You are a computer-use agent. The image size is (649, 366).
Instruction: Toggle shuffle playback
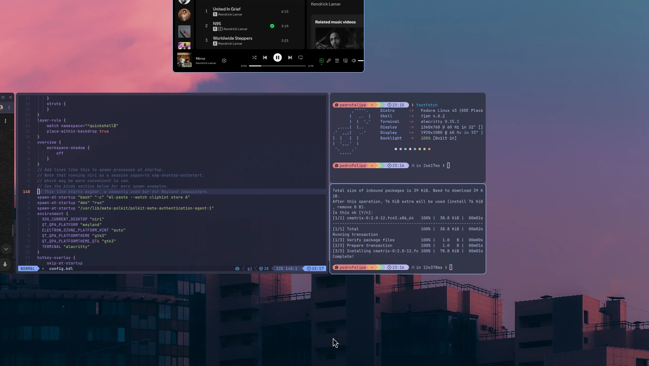point(254,58)
